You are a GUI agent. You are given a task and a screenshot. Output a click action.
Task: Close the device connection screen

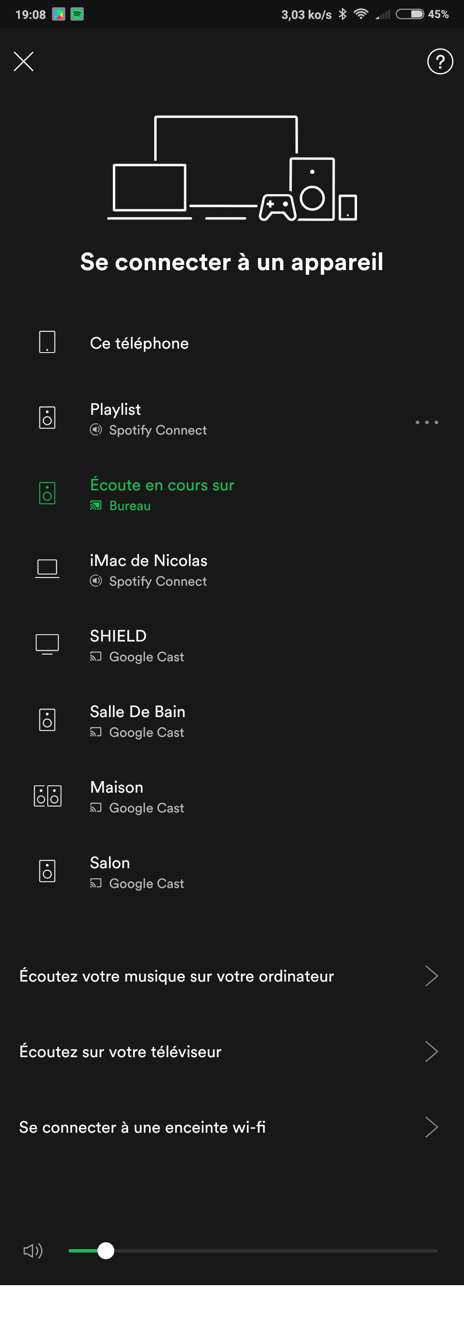[x=24, y=61]
